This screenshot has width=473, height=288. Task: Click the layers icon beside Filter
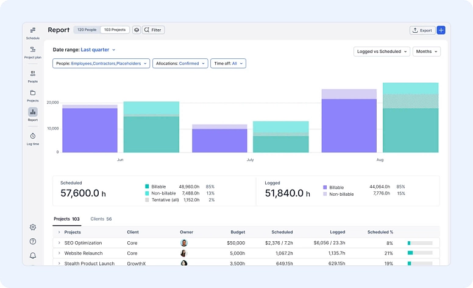point(137,30)
